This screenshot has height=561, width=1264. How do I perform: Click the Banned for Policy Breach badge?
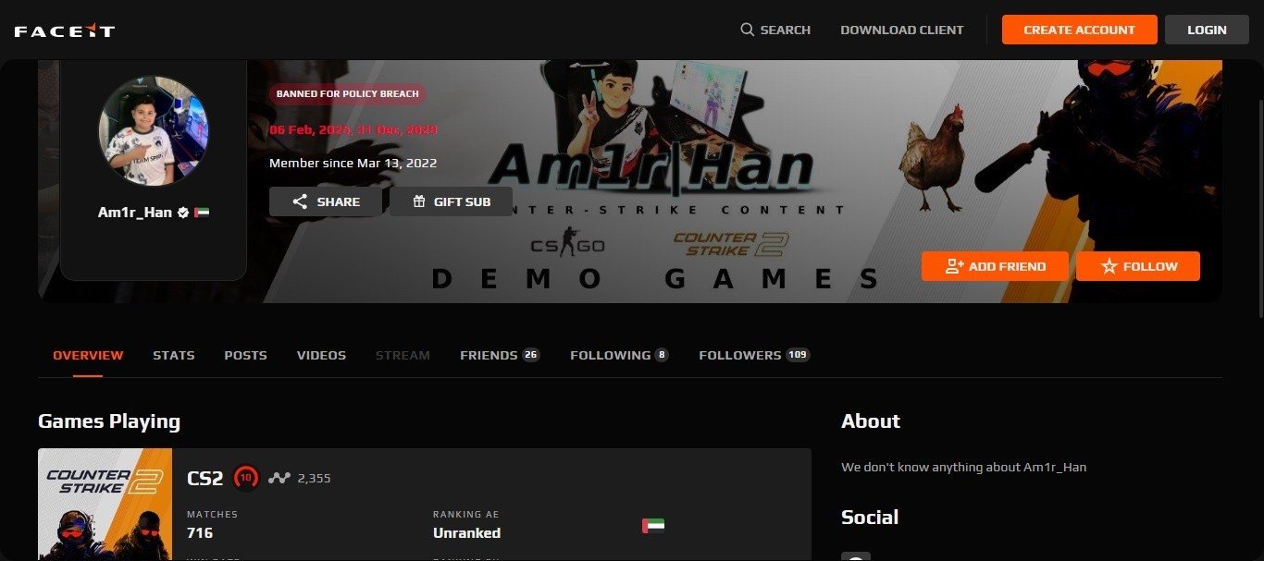point(348,93)
